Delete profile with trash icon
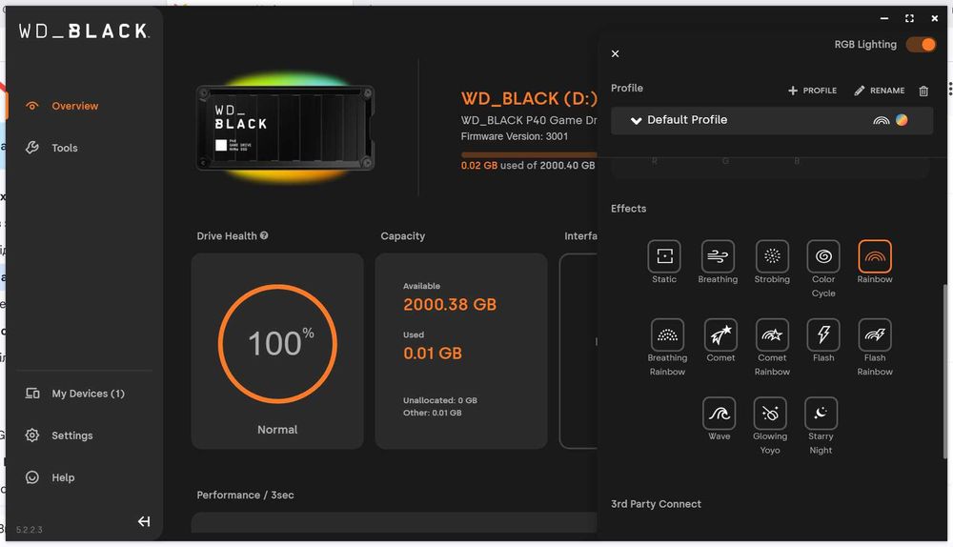The image size is (953, 547). [x=923, y=91]
